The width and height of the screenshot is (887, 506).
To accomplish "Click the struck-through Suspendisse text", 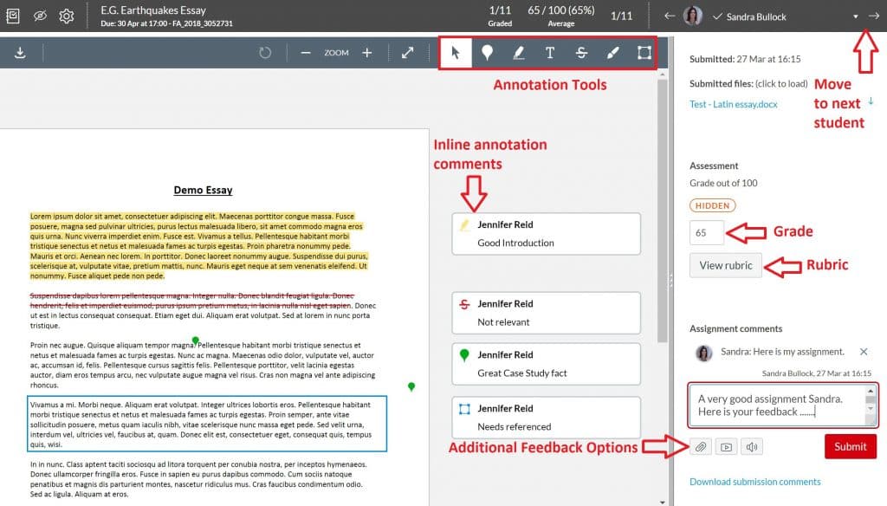I will (x=191, y=301).
